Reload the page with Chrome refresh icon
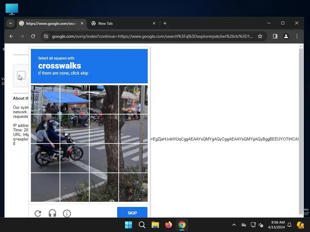Image resolution: width=310 pixels, height=232 pixels. tap(33, 36)
